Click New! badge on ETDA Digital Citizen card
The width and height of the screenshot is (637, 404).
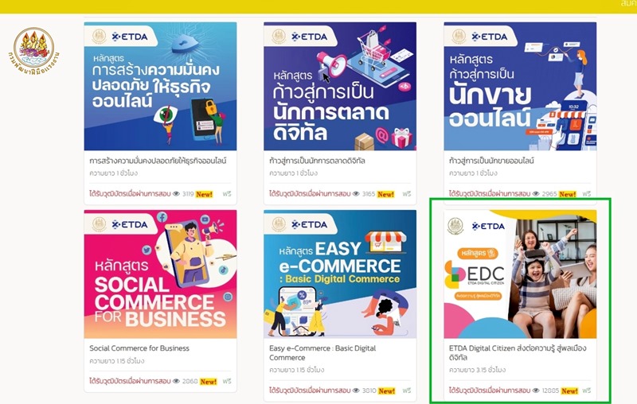point(569,391)
